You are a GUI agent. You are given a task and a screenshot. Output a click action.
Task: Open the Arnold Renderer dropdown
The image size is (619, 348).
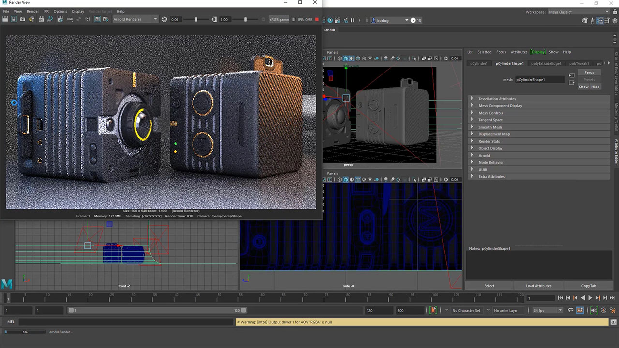coord(135,19)
